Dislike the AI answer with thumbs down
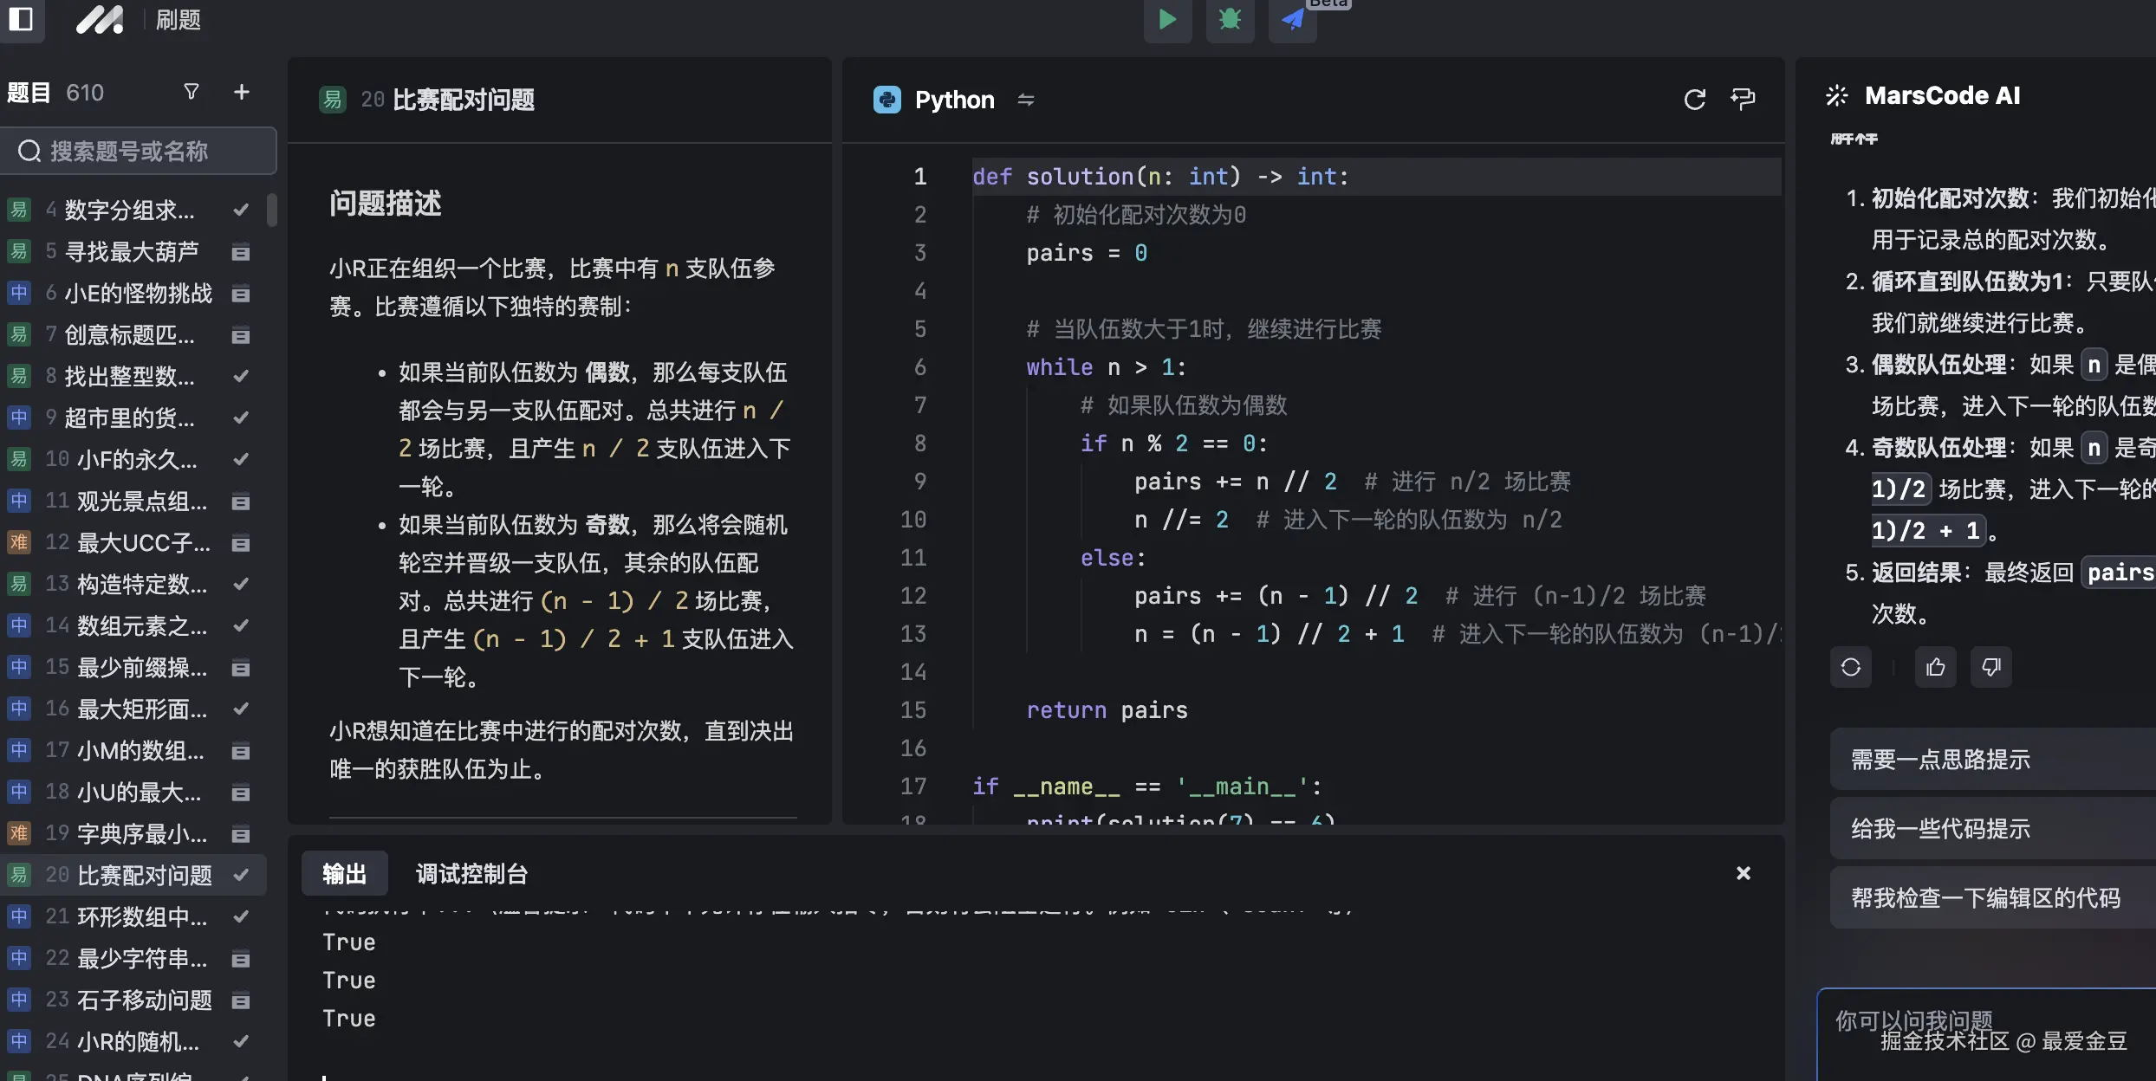Image resolution: width=2156 pixels, height=1081 pixels. tap(1990, 667)
